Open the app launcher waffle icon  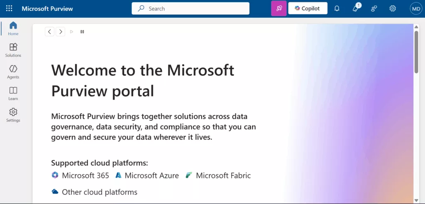point(9,8)
